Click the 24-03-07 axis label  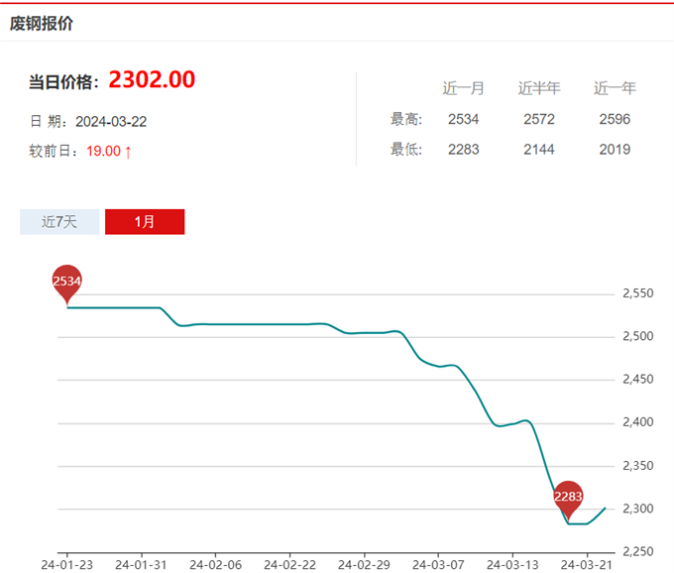tap(438, 565)
